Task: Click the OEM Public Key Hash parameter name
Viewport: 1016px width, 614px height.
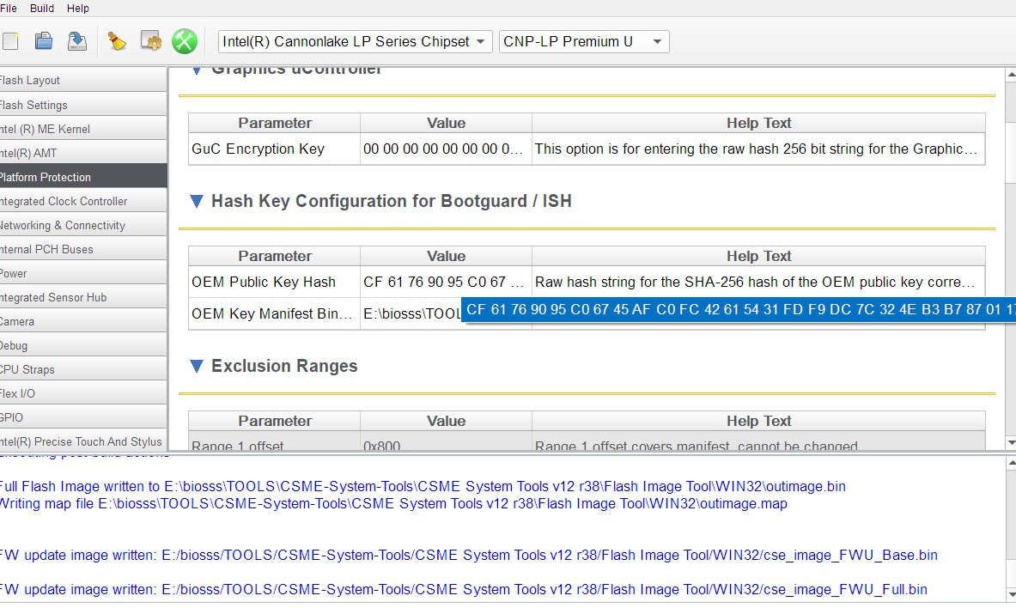Action: tap(264, 282)
